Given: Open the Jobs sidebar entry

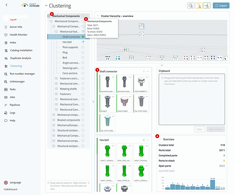Looking at the screenshot, I should [12, 97].
